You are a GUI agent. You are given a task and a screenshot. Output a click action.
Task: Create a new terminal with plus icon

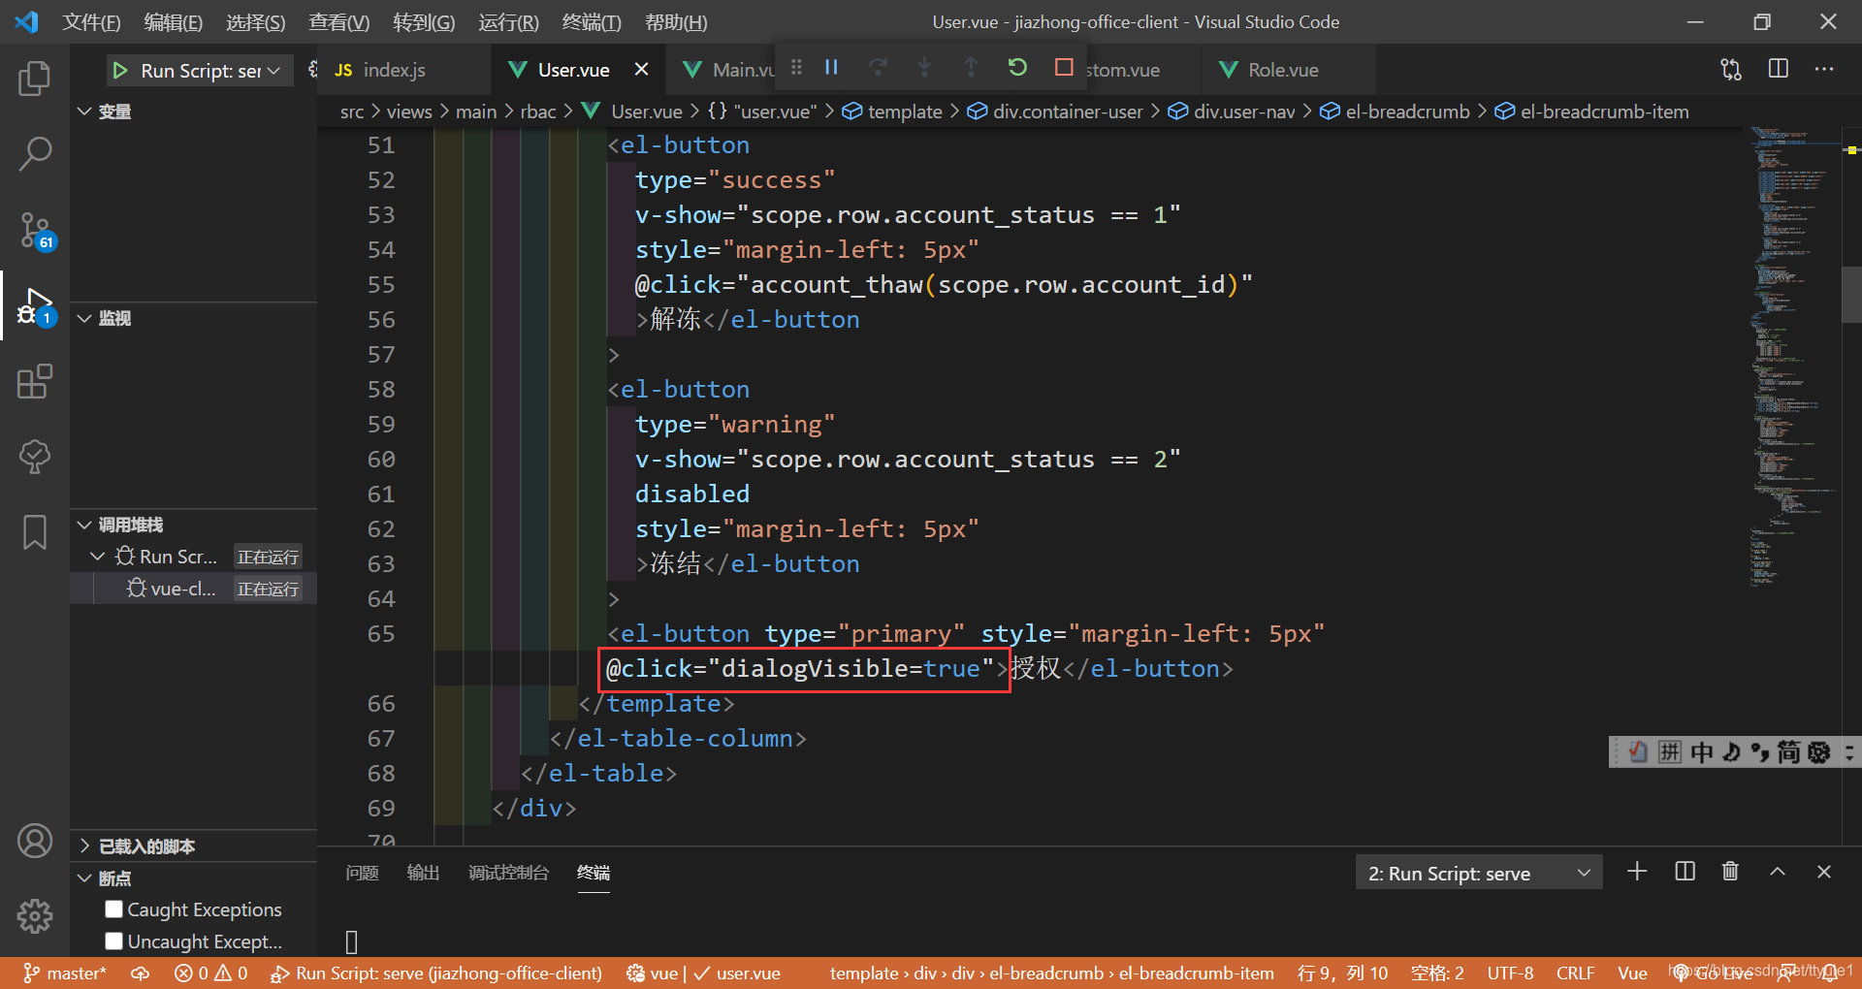point(1637,872)
